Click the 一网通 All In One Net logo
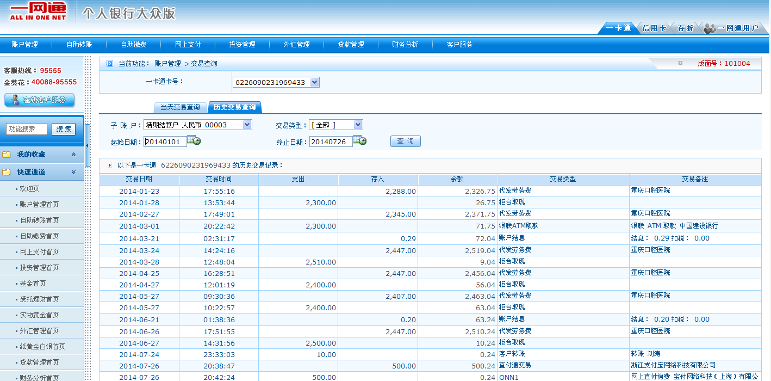Image resolution: width=771 pixels, height=381 pixels. click(x=38, y=11)
